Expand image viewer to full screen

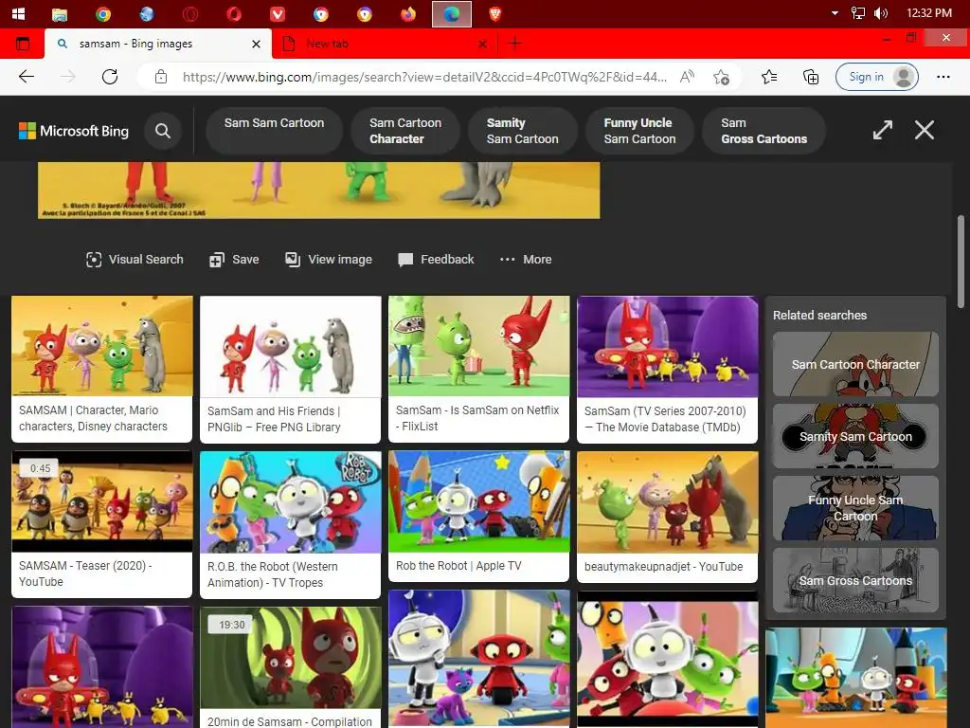(882, 130)
